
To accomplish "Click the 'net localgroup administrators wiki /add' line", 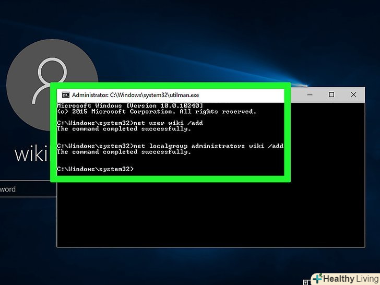I will coord(170,146).
